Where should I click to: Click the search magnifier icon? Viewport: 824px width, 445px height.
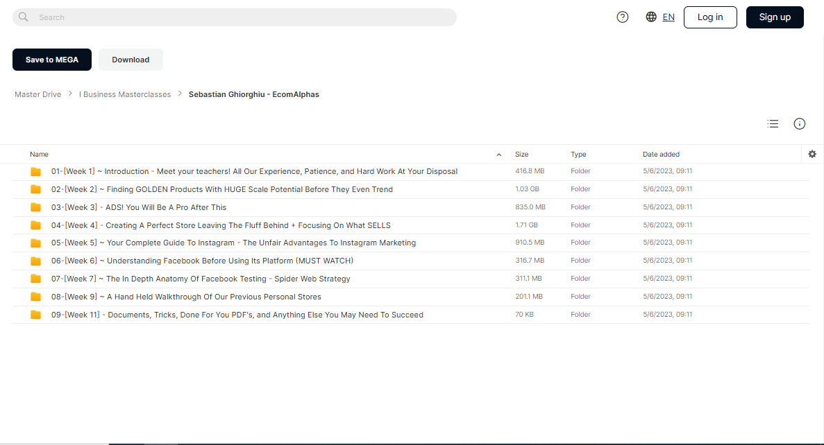pos(23,17)
